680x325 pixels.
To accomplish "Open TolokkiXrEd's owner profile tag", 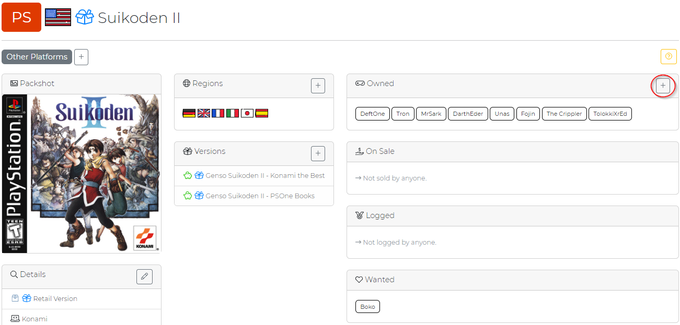I will pyautogui.click(x=610, y=114).
